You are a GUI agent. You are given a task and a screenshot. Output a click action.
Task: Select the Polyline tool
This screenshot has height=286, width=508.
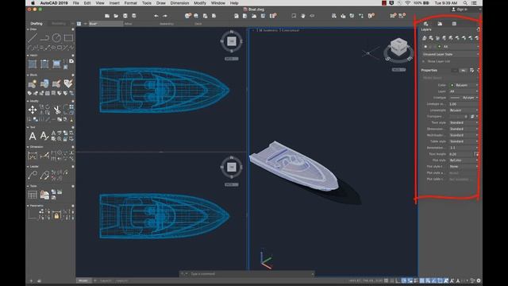point(44,38)
